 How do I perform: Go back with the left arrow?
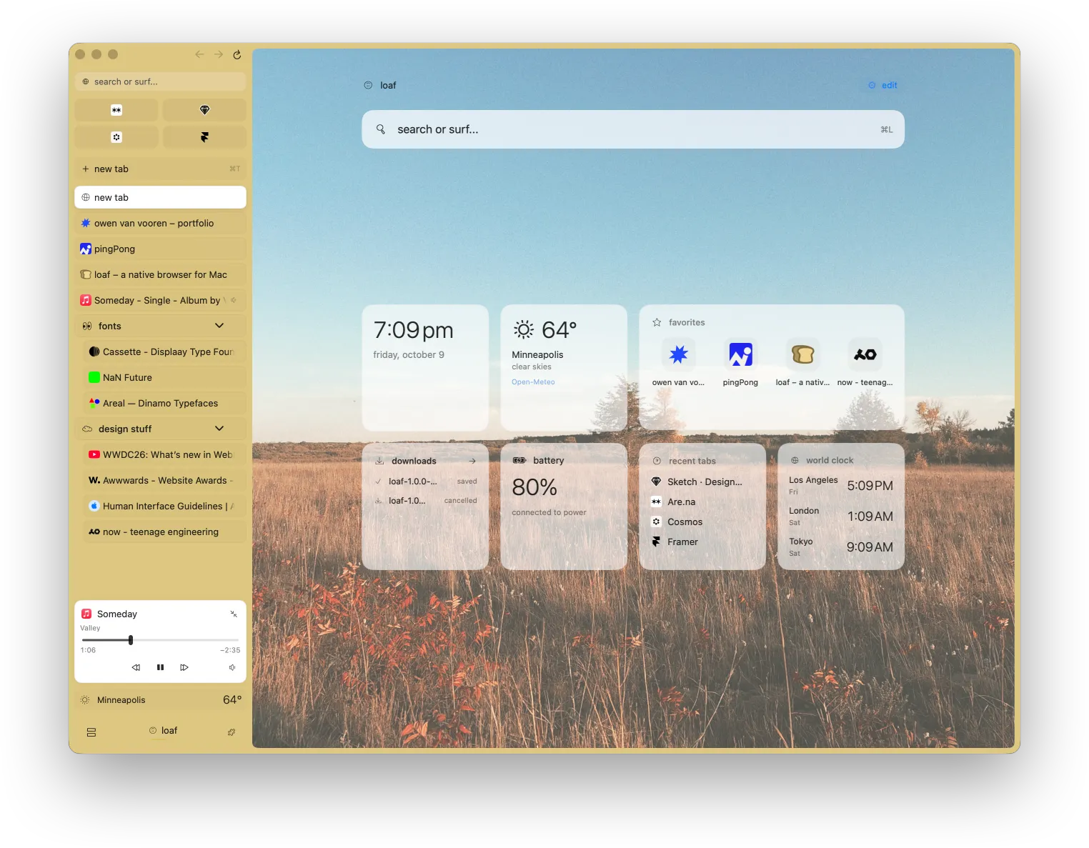199,54
